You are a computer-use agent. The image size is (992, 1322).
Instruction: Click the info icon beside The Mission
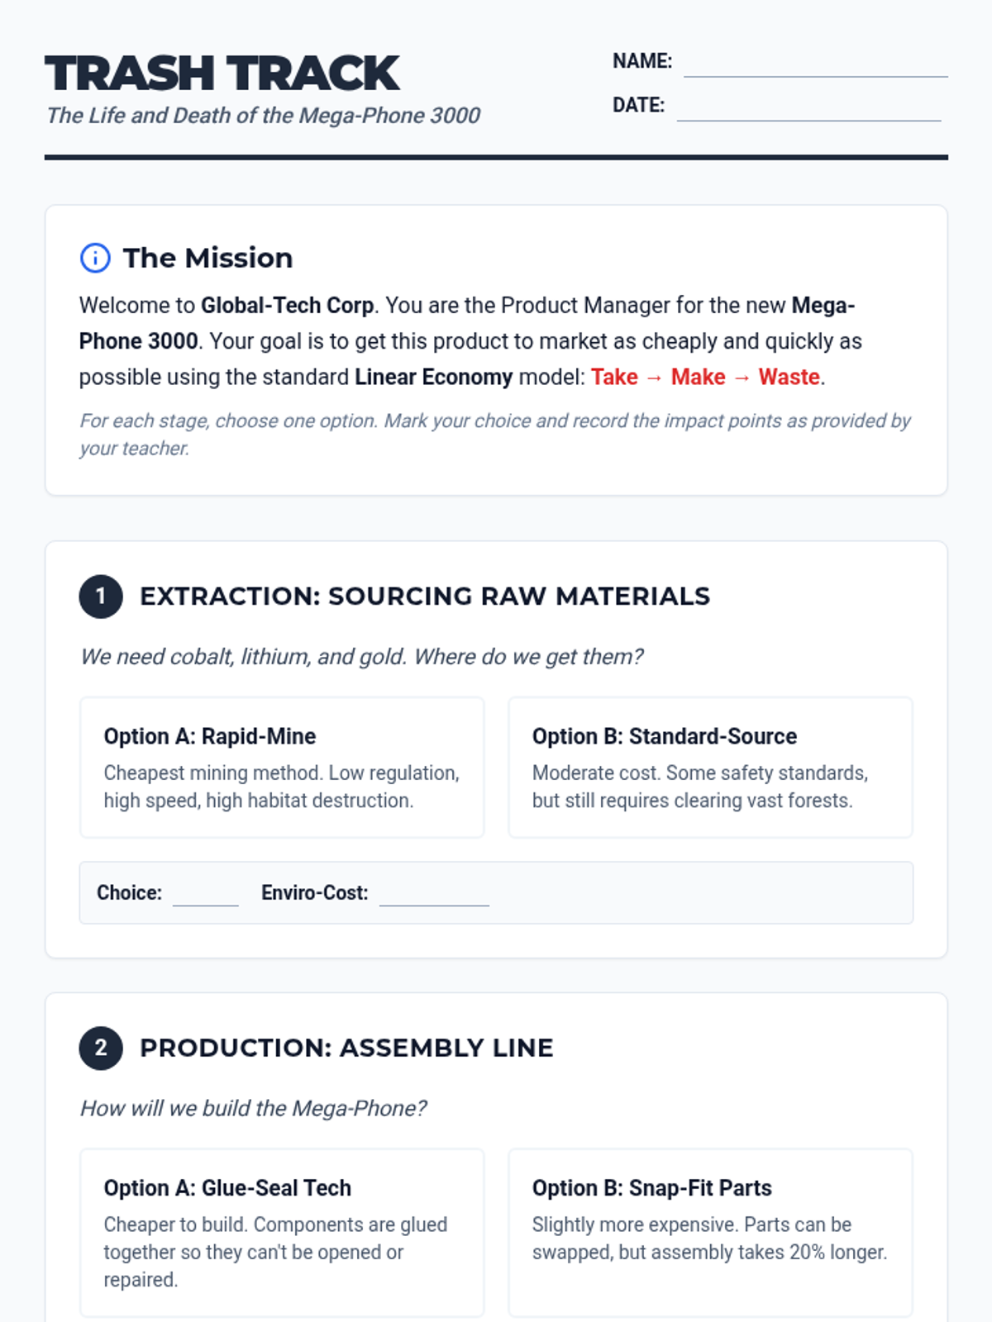pyautogui.click(x=95, y=258)
